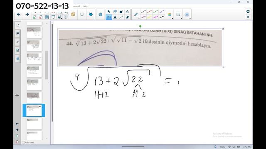Go to the next page with the forward arrow
The height and width of the screenshot is (149, 266).
[27, 14]
